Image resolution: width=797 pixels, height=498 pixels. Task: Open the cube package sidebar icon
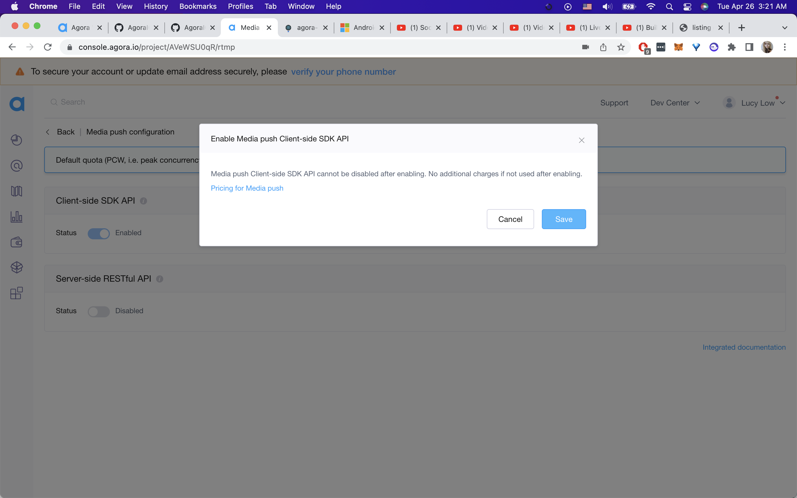(x=17, y=268)
